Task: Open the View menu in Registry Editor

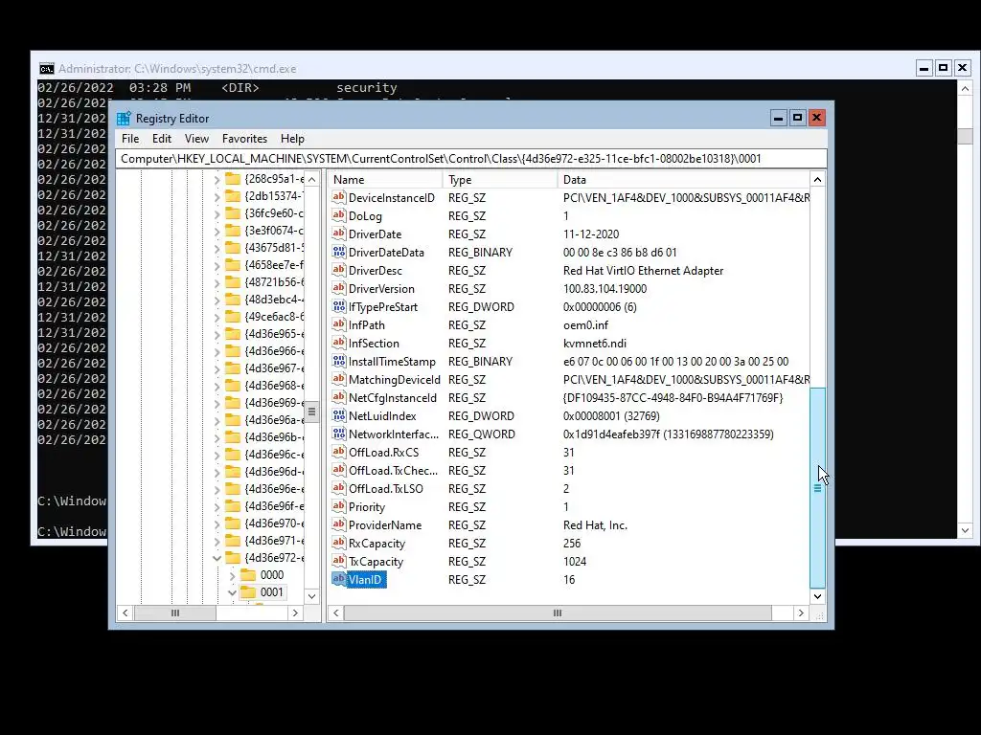Action: coord(196,139)
